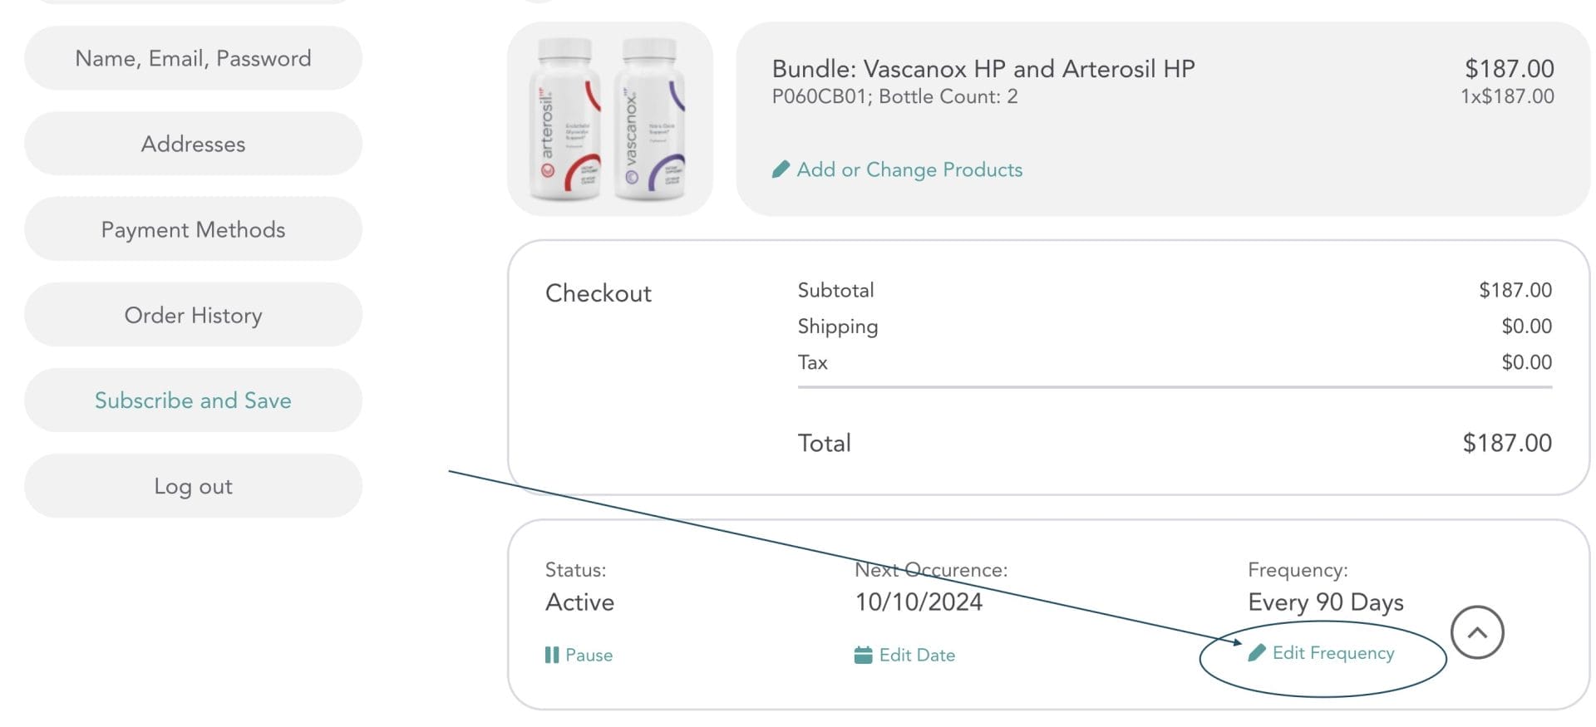Click the Every 90 Days frequency value

(x=1325, y=602)
